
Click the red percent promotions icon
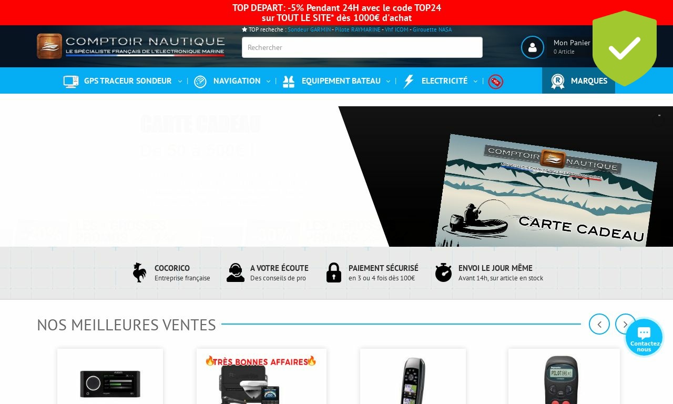tap(495, 82)
